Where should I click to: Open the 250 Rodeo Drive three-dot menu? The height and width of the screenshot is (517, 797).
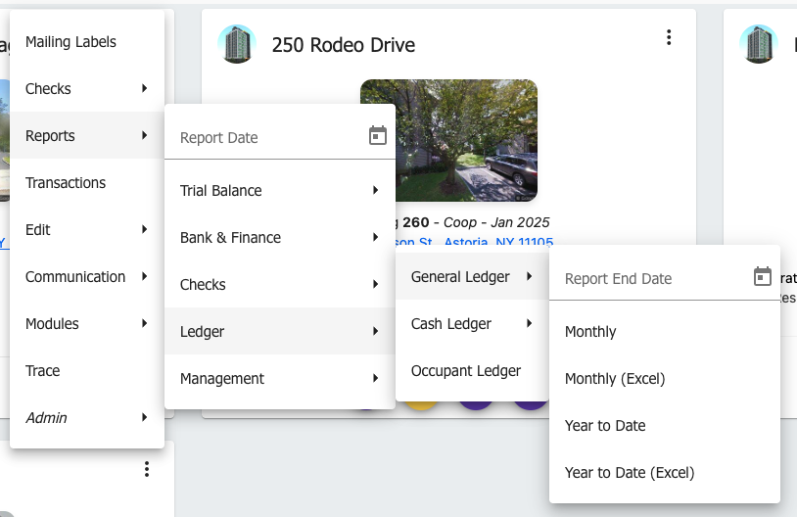[669, 37]
